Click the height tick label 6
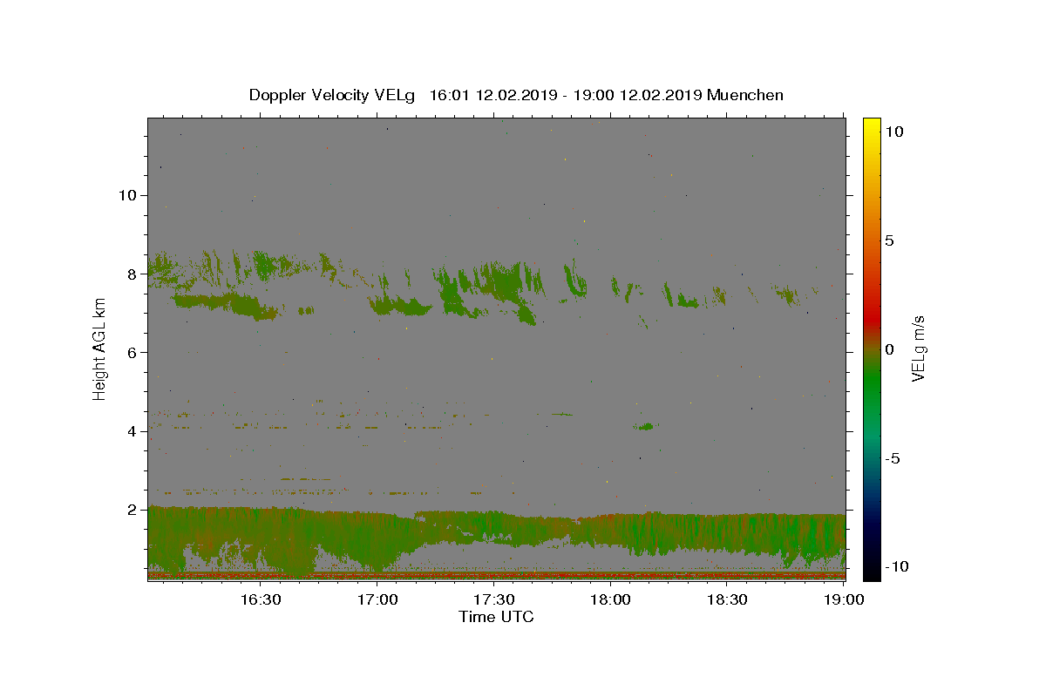1046x697 pixels. (x=131, y=352)
